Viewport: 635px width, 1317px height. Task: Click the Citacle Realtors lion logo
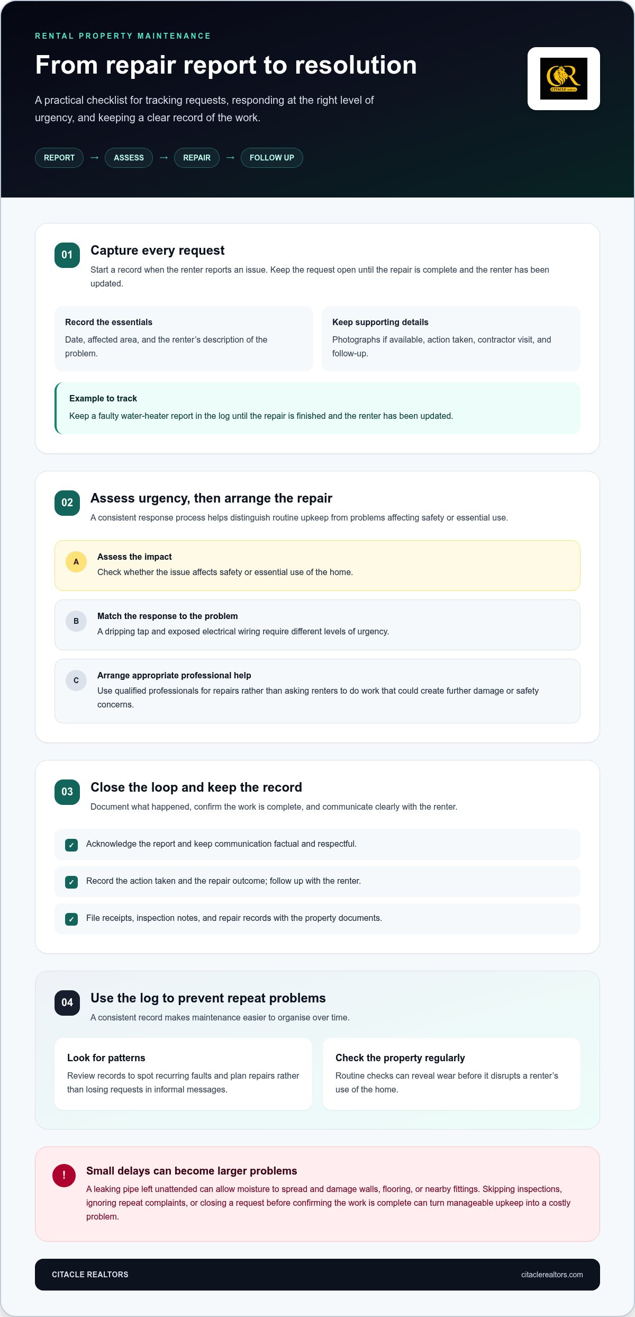point(564,78)
